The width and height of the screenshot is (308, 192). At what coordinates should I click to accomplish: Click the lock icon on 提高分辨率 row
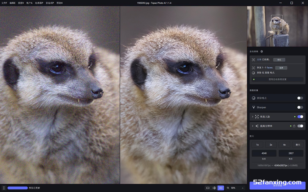click(x=294, y=126)
